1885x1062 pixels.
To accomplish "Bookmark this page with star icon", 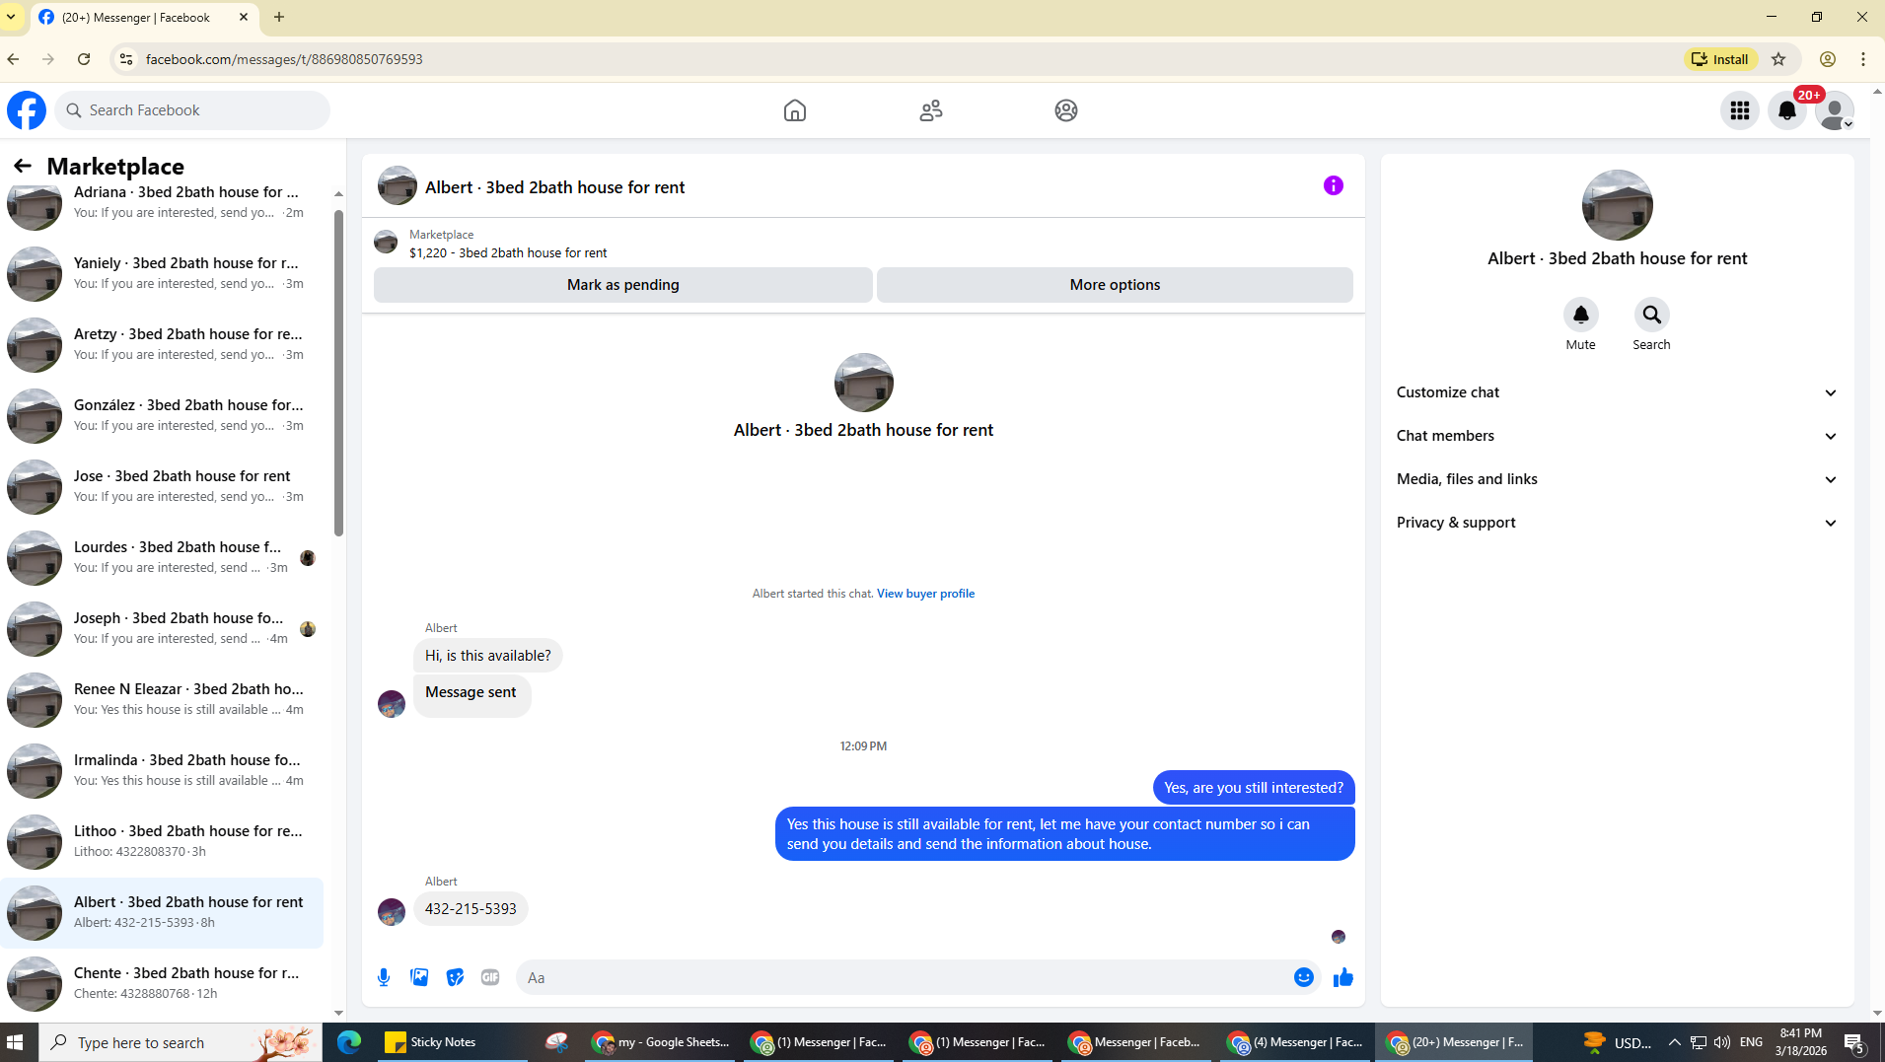I will coord(1778,59).
